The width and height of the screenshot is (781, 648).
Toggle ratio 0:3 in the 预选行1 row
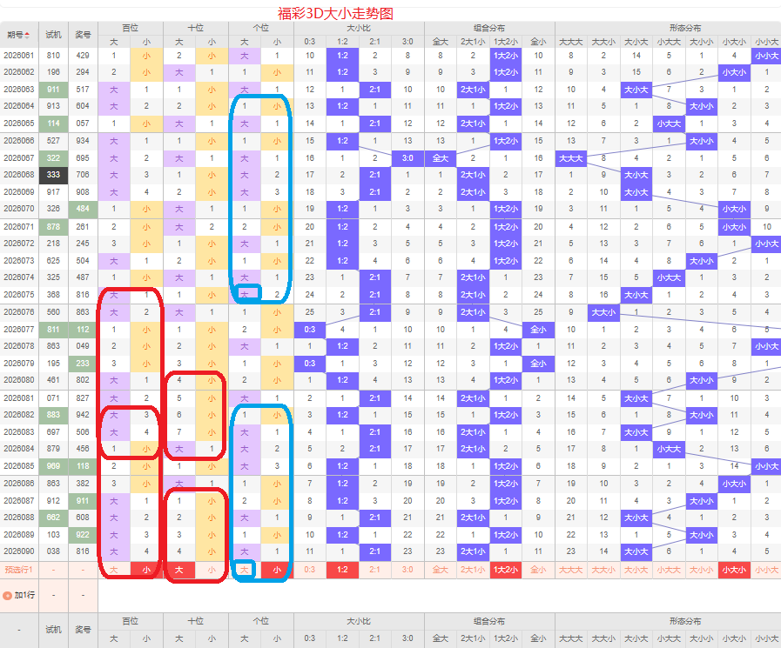coord(310,570)
